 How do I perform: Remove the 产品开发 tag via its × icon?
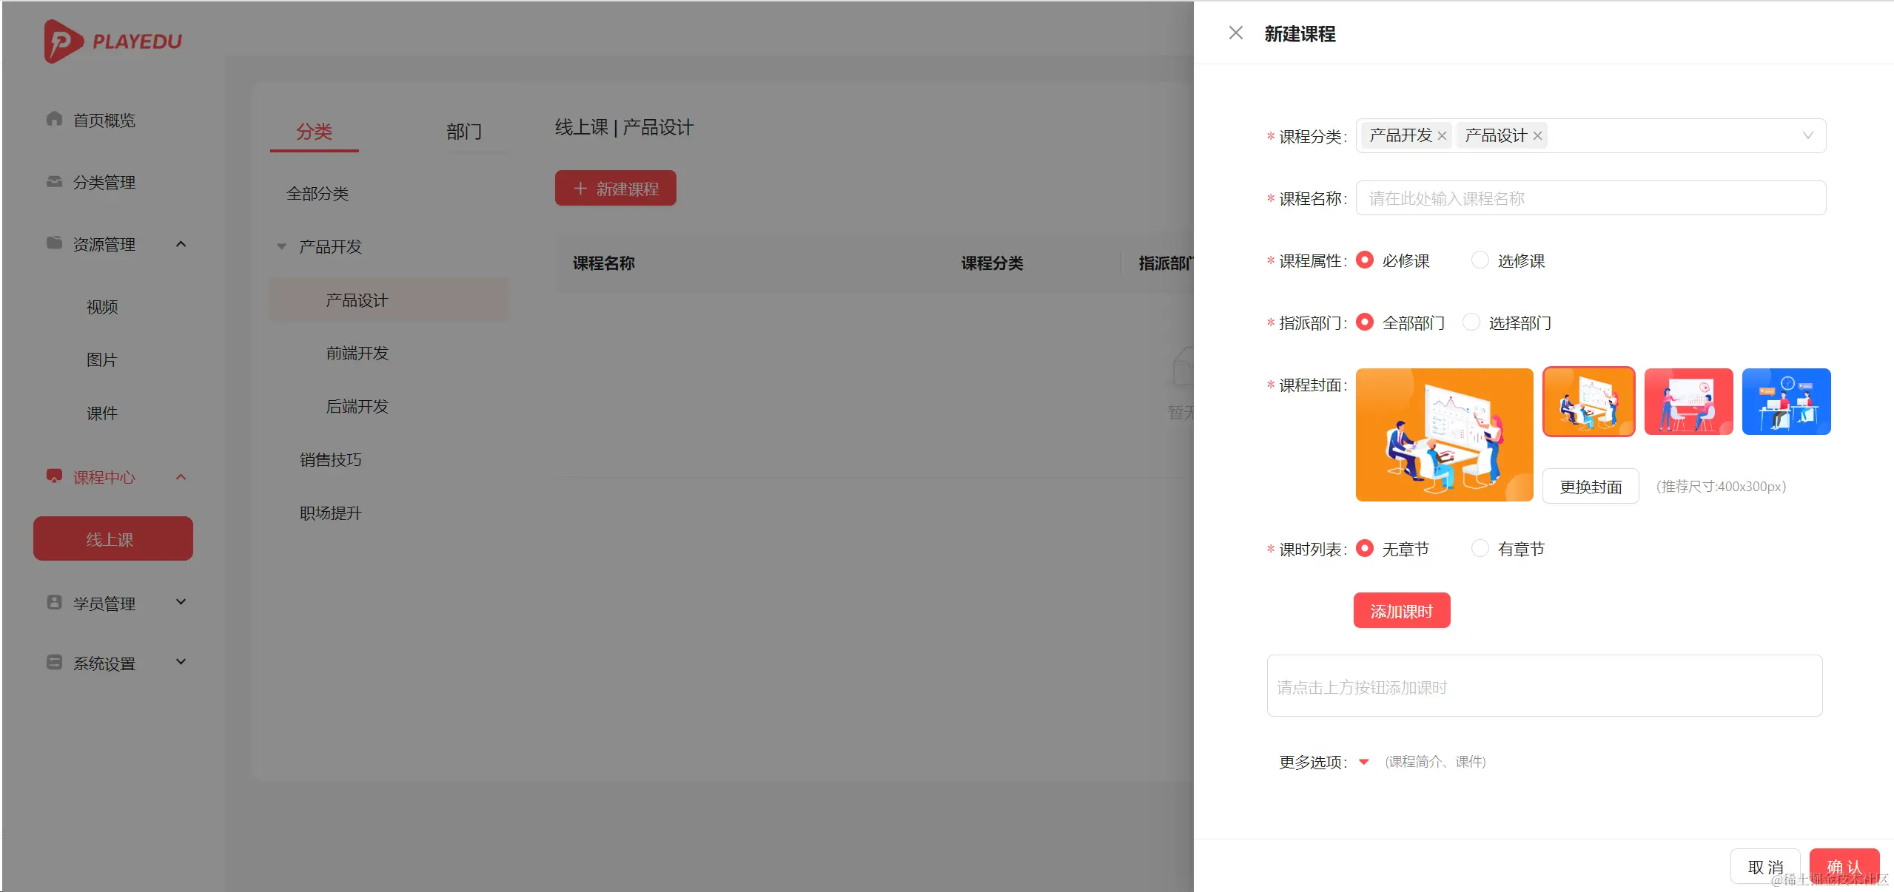tap(1442, 135)
